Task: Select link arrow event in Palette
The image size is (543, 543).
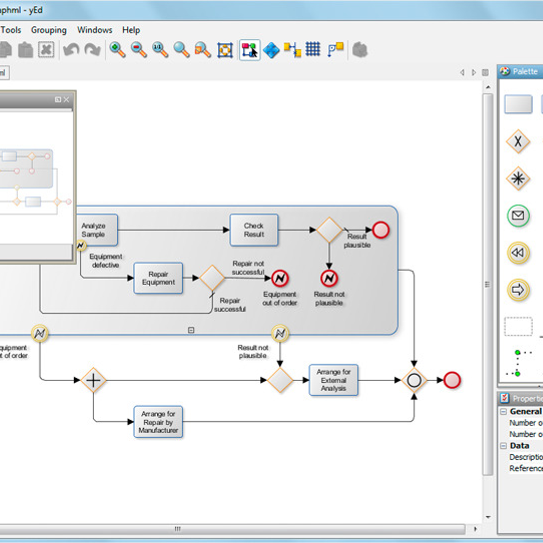Action: pos(518,290)
